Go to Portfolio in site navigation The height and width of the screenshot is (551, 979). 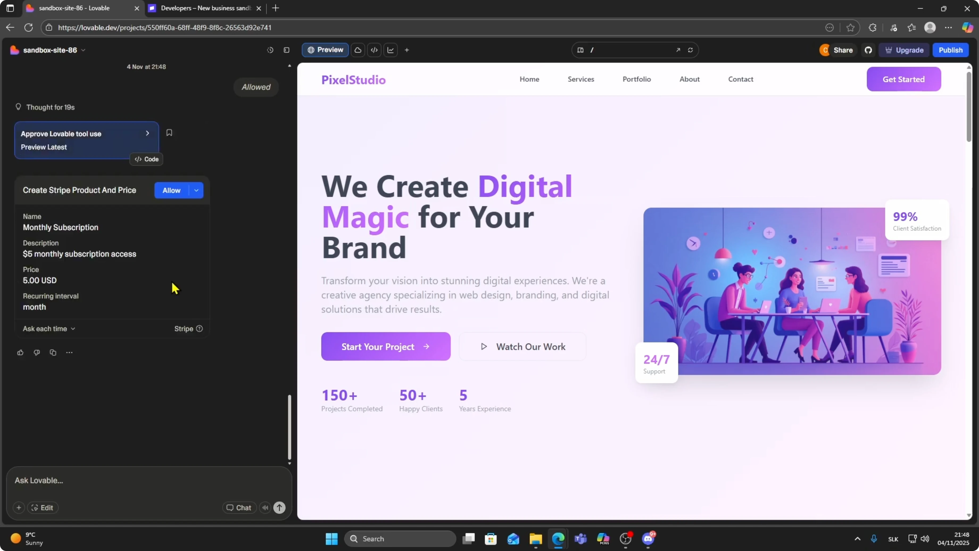(637, 79)
